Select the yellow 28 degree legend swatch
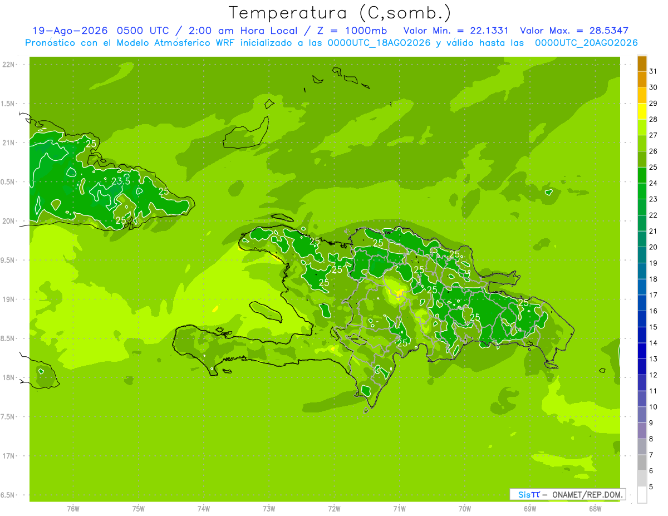This screenshot has height=516, width=668. 642,111
